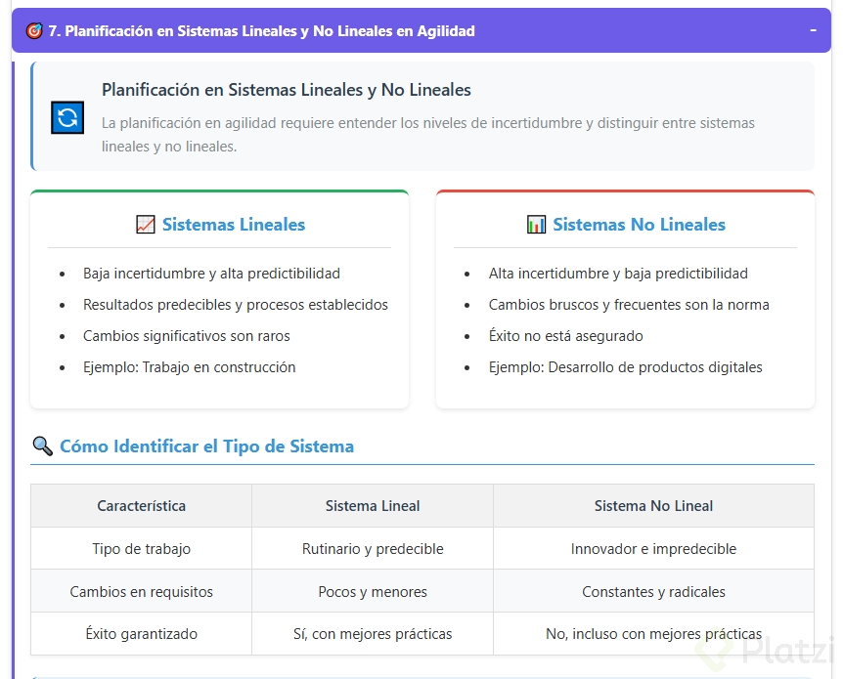The height and width of the screenshot is (679, 843).
Task: Click the Ejemplo: Trabajo en construcción bullet
Action: 189,367
